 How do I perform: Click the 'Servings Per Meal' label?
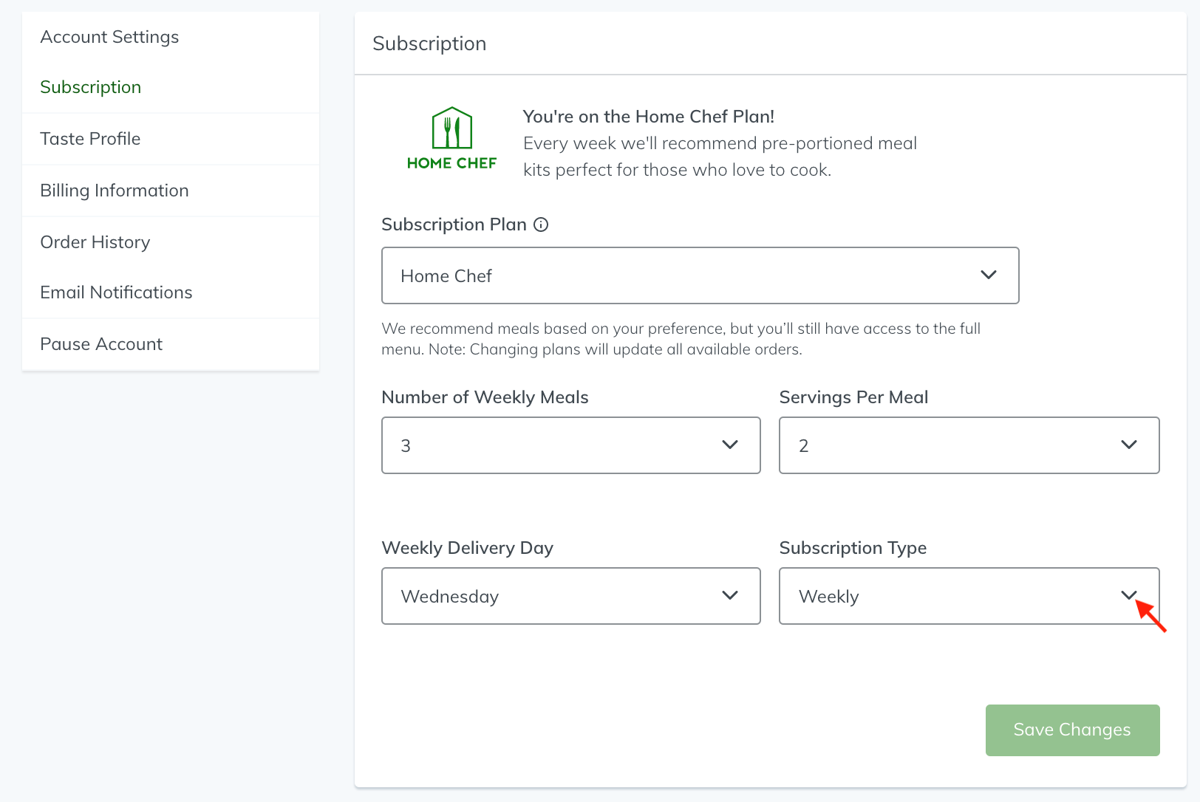pyautogui.click(x=853, y=397)
